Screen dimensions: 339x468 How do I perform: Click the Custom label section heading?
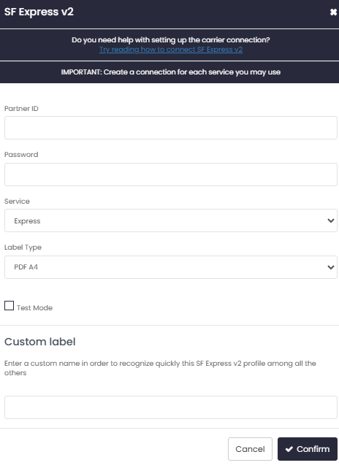point(40,342)
